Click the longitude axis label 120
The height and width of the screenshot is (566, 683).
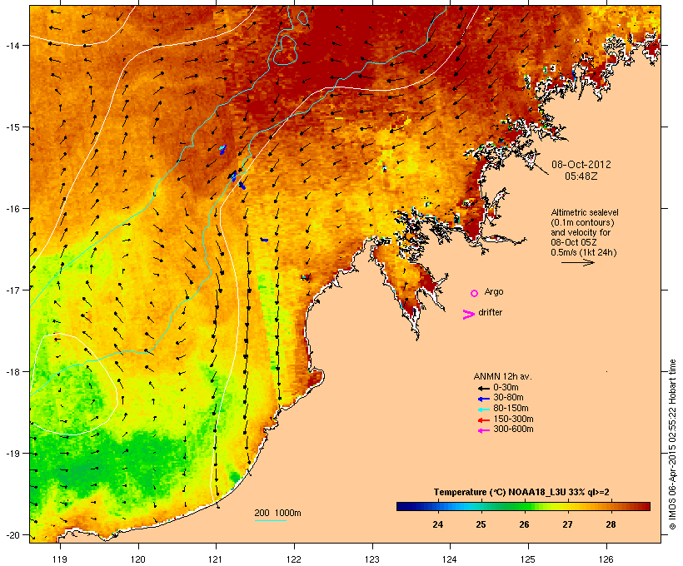click(138, 559)
